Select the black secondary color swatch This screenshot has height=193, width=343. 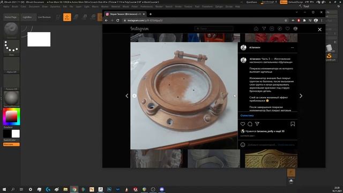(x=7, y=133)
